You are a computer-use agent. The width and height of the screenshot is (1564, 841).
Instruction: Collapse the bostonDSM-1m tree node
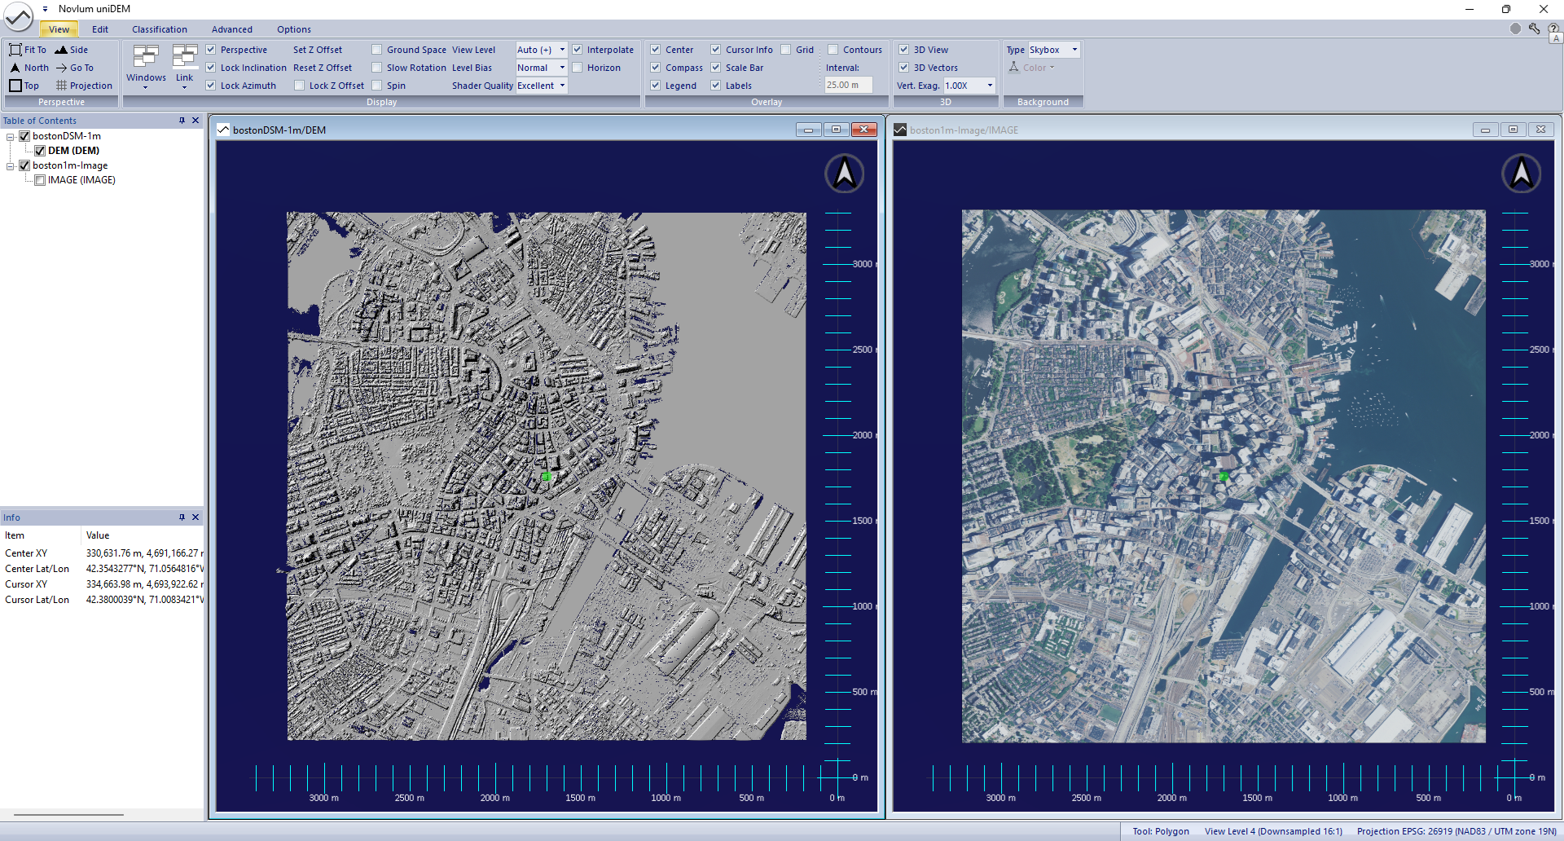click(x=11, y=136)
